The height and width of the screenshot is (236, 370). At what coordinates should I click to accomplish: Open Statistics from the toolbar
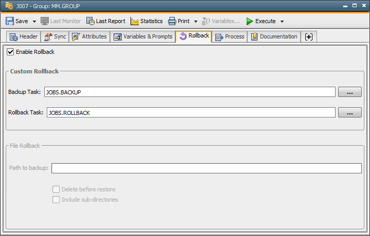pyautogui.click(x=146, y=21)
